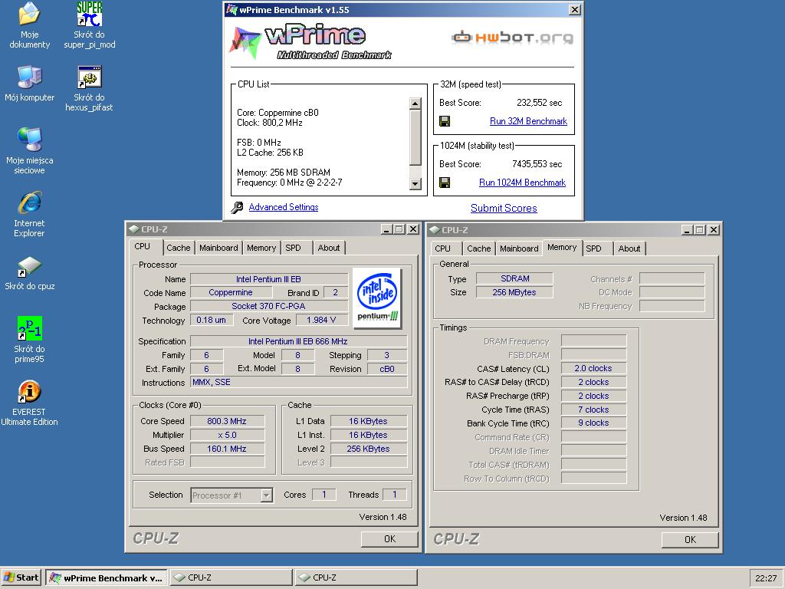
Task: Open Moje miejsca sieciowe icon
Action: pos(30,151)
